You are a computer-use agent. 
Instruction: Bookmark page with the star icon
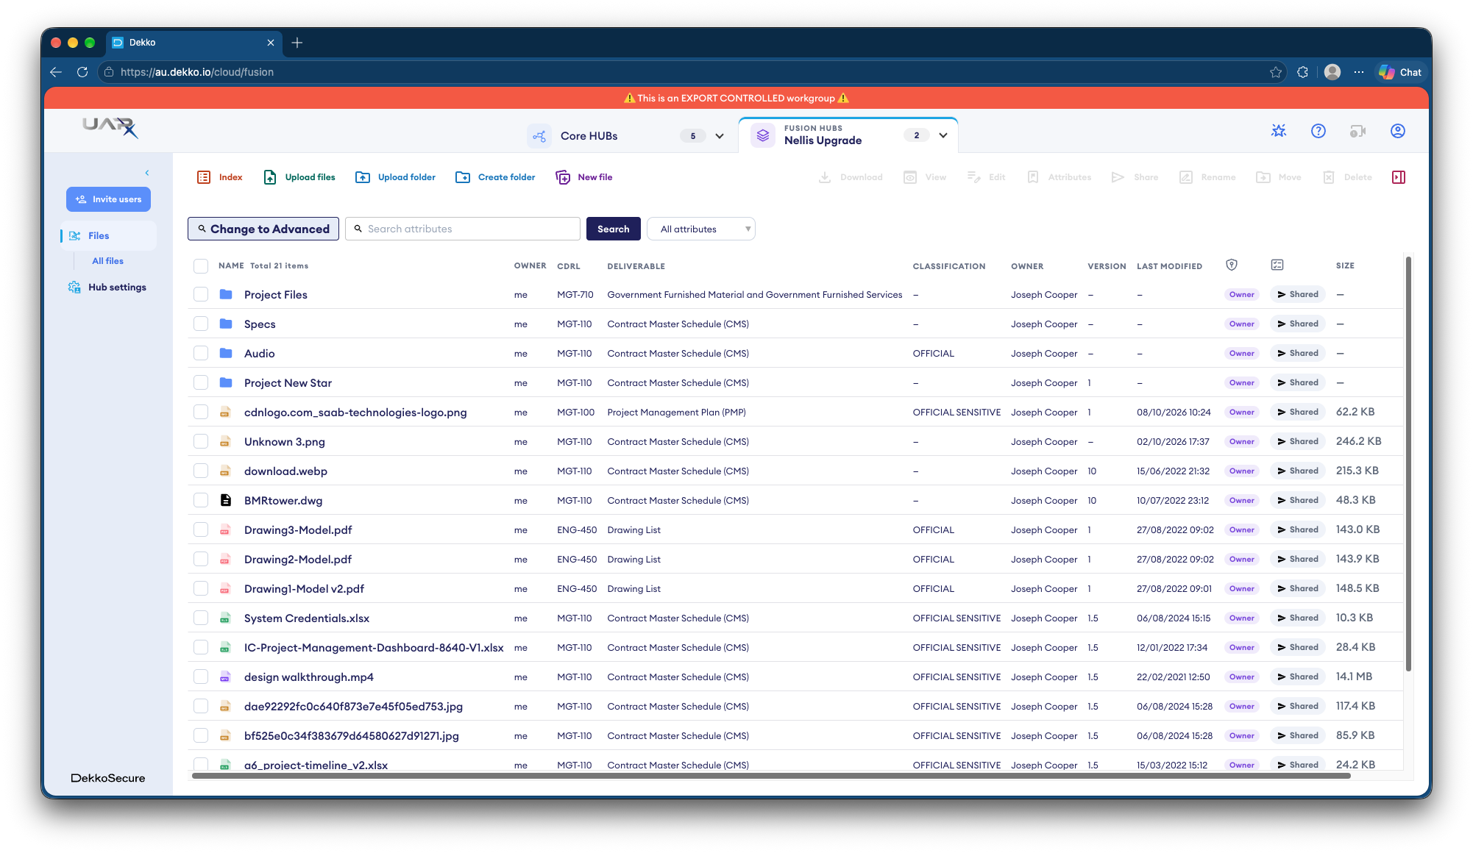click(x=1276, y=72)
